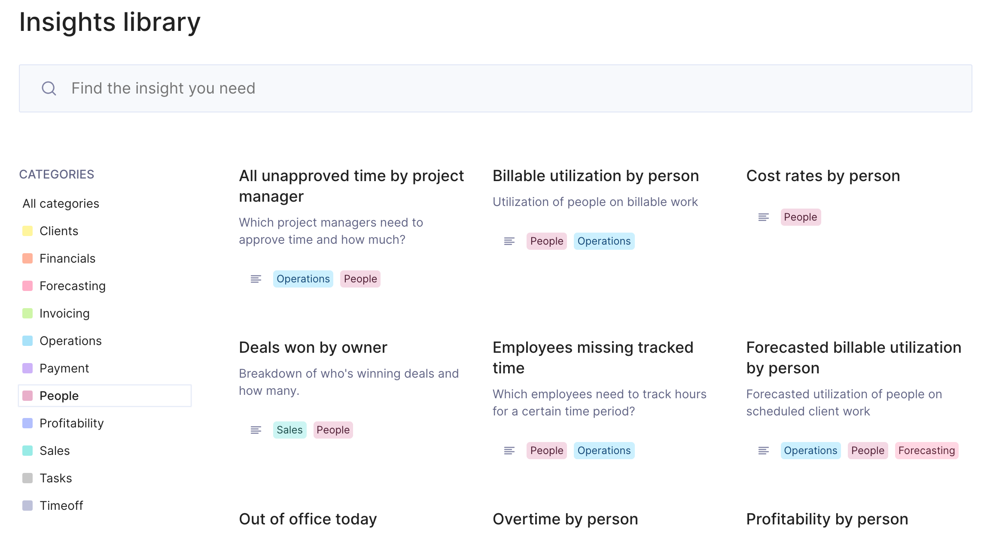Image resolution: width=987 pixels, height=533 pixels.
Task: Open 'Overtime by person' insight
Action: (565, 519)
